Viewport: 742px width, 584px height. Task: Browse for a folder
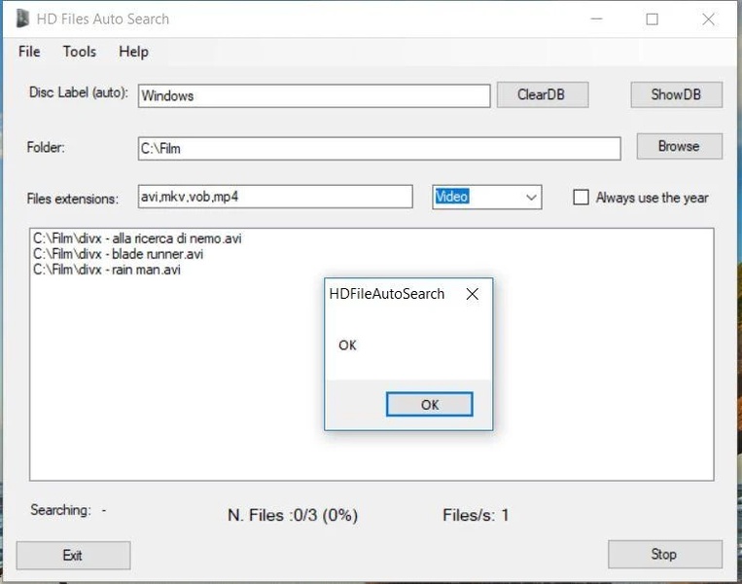679,146
